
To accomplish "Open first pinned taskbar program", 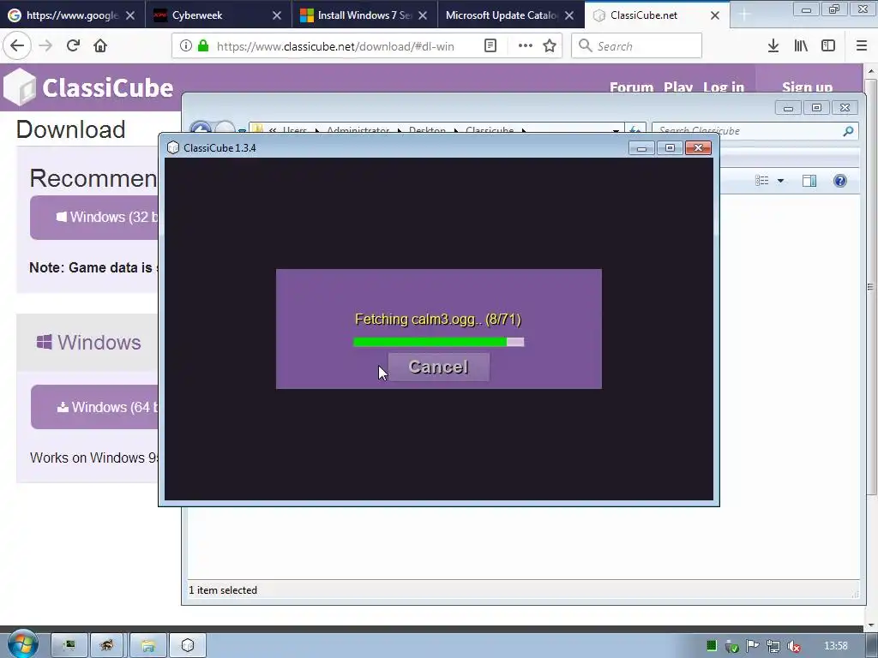I will point(69,646).
